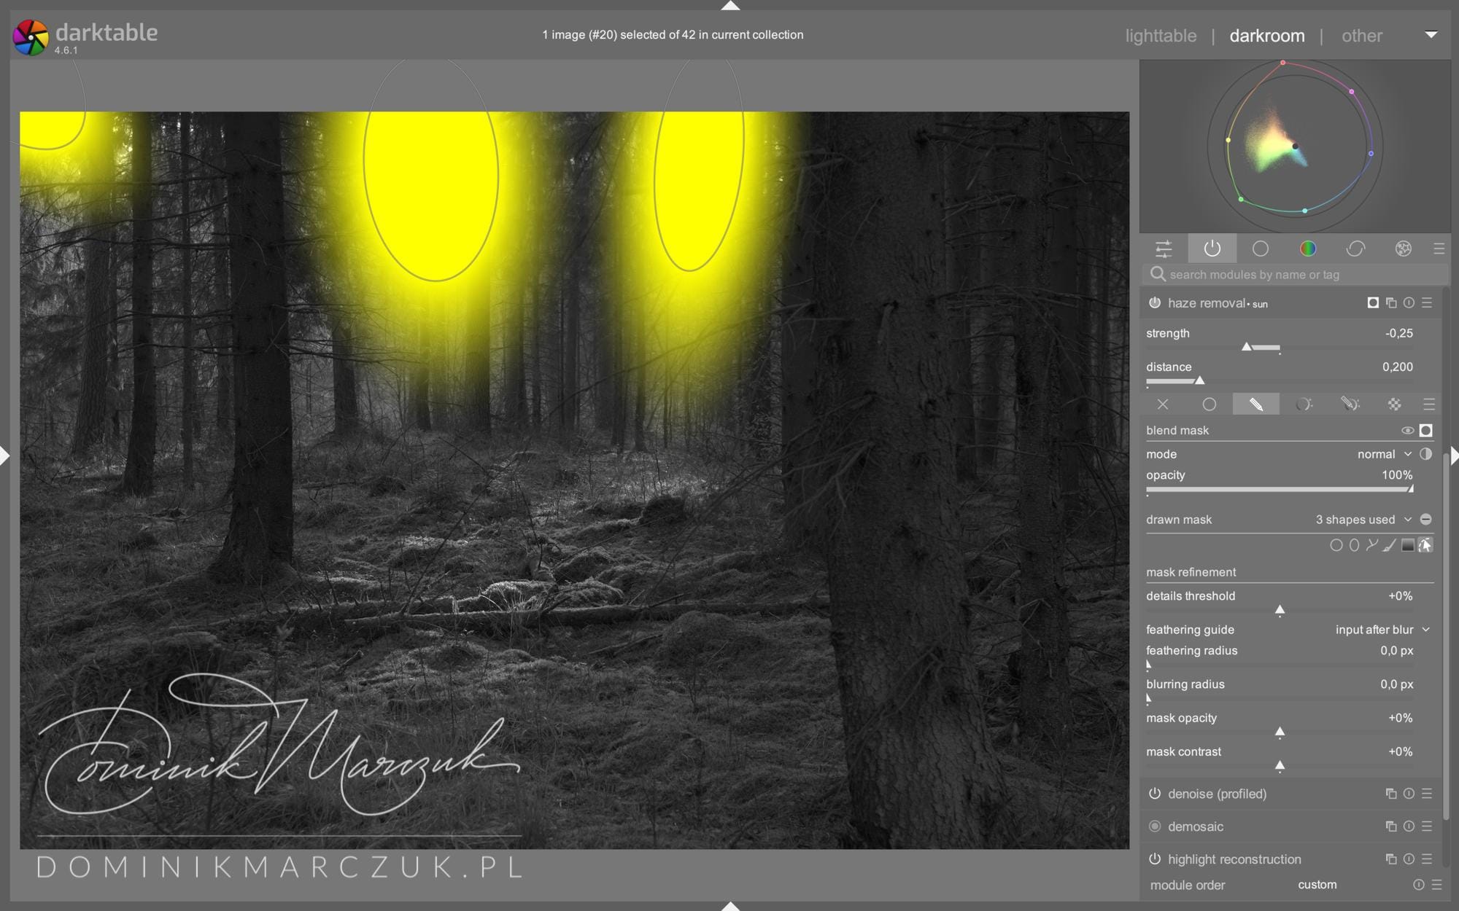1459x911 pixels.
Task: Open module groups presets hamburger menu
Action: 1439,249
